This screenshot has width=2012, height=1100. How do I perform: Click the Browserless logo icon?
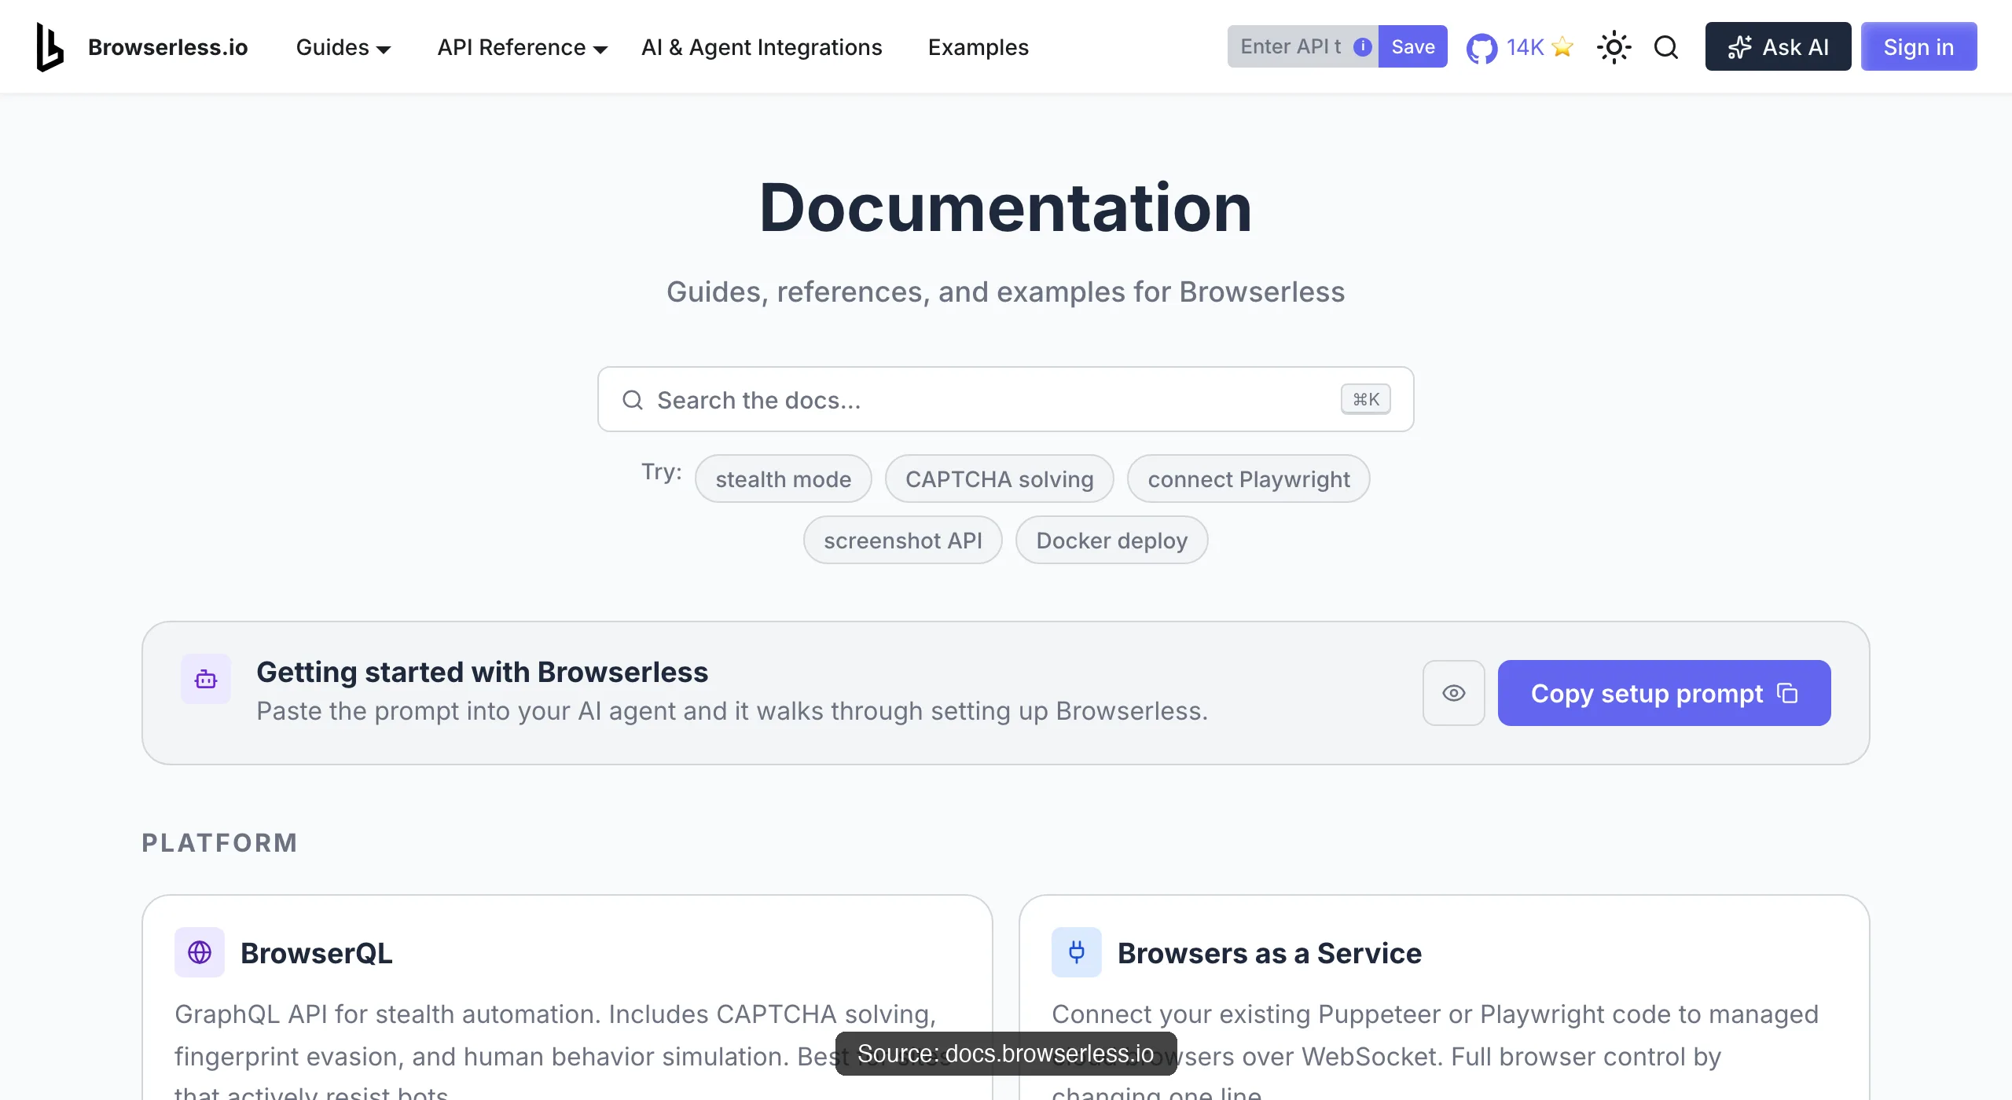click(x=50, y=47)
